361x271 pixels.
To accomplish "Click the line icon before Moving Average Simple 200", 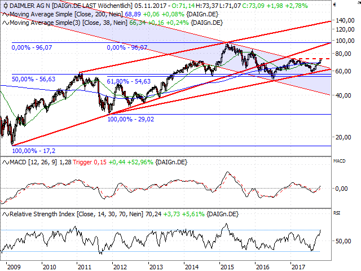I will 6,15.
